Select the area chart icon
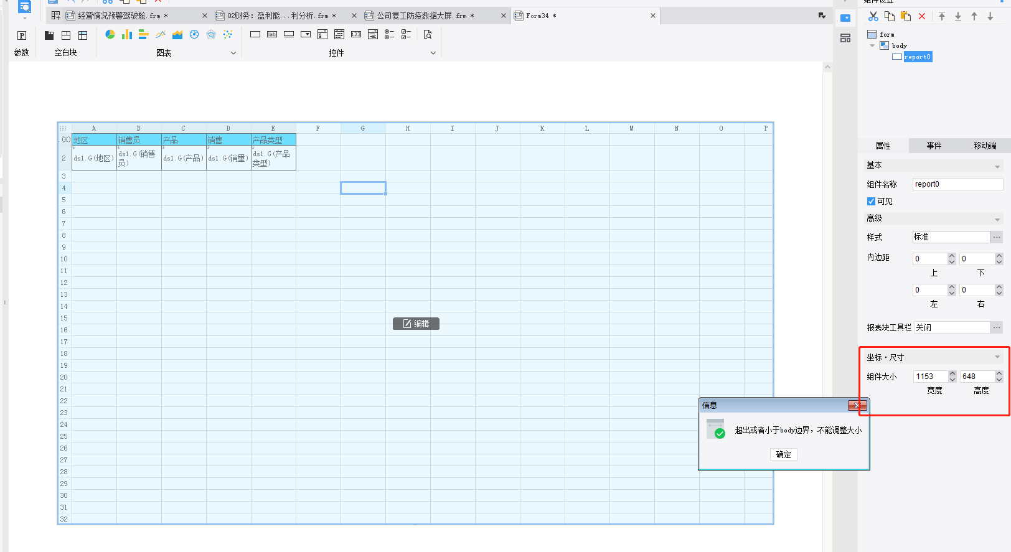 177,34
